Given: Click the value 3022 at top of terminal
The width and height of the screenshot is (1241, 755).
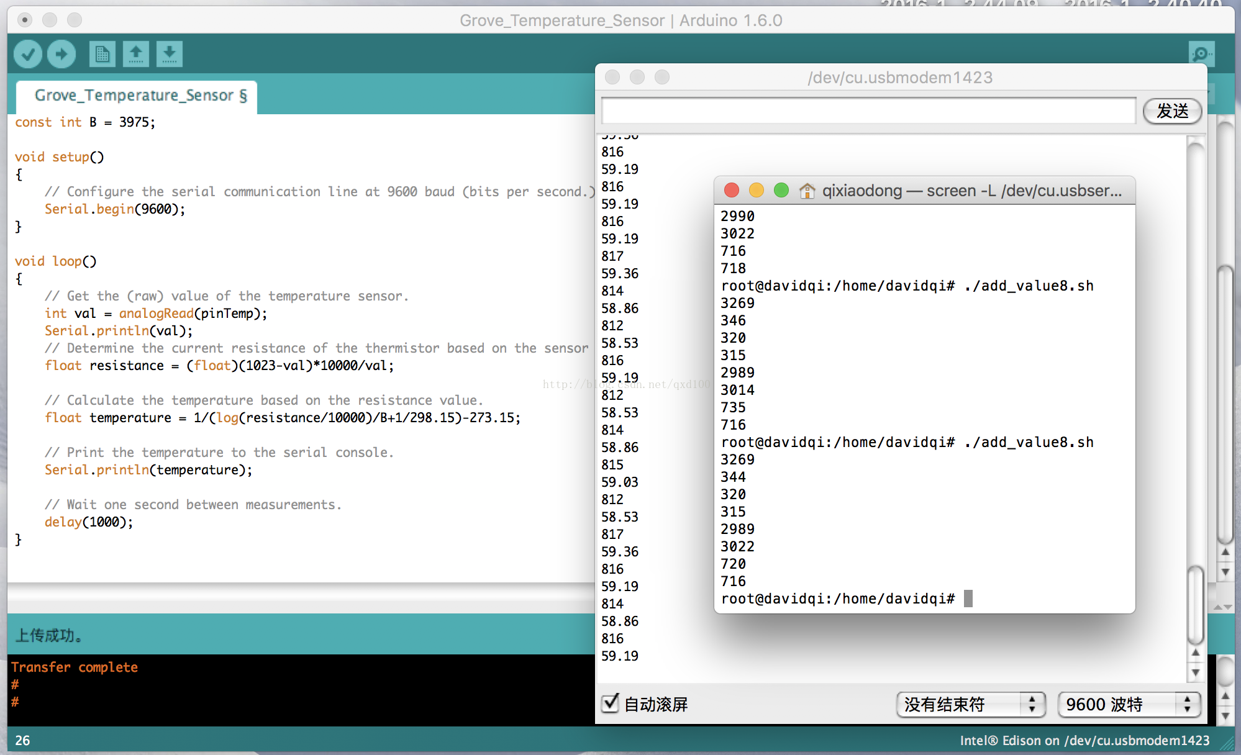Looking at the screenshot, I should click(737, 233).
